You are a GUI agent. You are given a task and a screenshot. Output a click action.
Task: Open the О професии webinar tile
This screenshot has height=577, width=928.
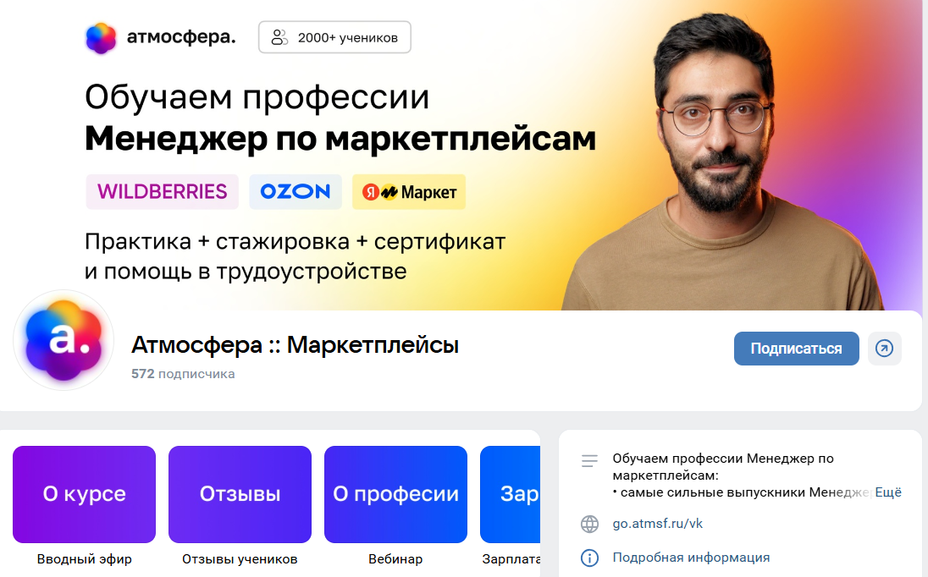click(x=395, y=494)
